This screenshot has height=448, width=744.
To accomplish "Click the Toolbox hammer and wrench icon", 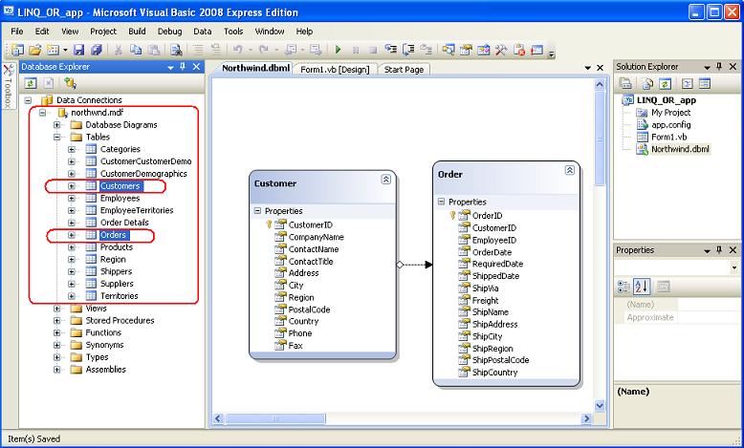I will [x=501, y=50].
